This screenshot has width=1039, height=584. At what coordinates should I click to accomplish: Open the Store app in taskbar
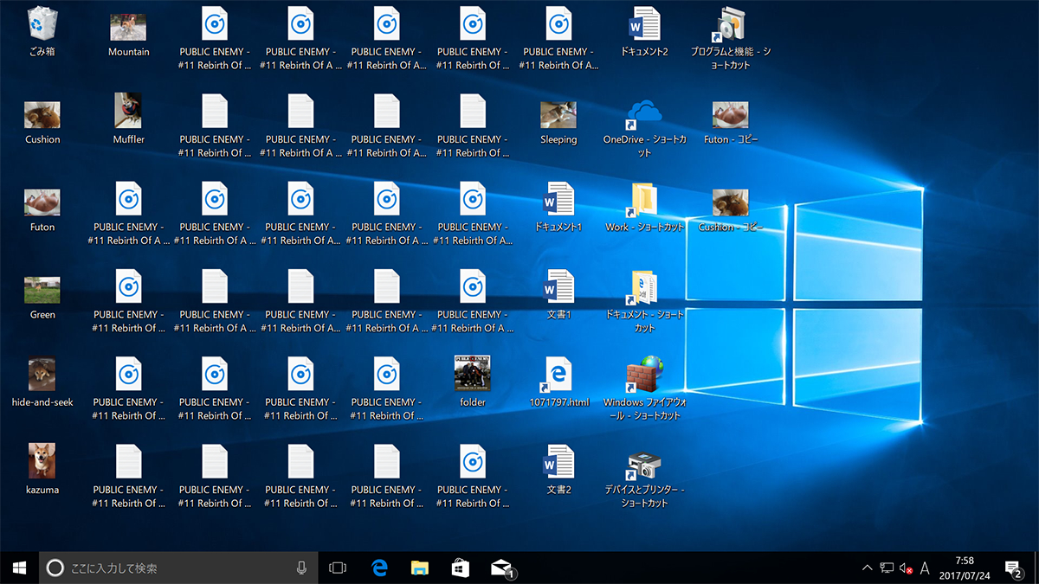coord(461,568)
